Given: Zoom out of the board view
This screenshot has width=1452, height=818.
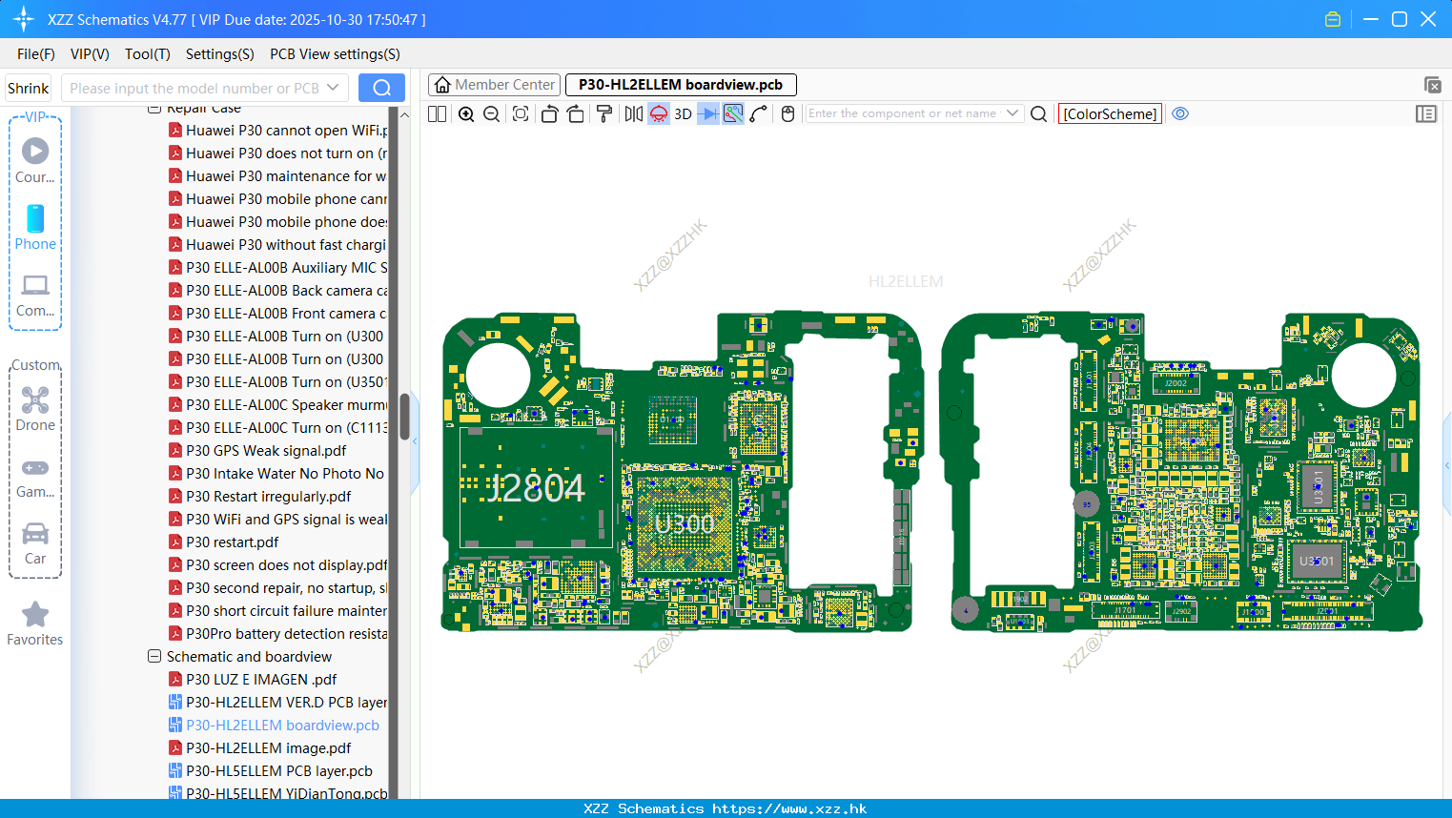Looking at the screenshot, I should [492, 113].
